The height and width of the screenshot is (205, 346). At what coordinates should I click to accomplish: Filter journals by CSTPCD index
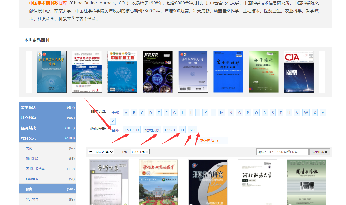pyautogui.click(x=132, y=130)
